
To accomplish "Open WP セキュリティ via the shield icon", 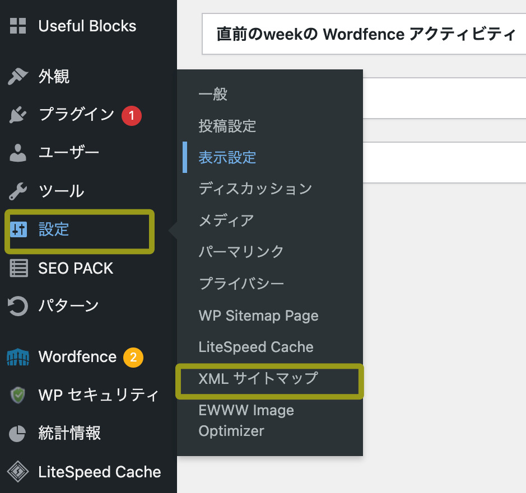I will point(17,395).
